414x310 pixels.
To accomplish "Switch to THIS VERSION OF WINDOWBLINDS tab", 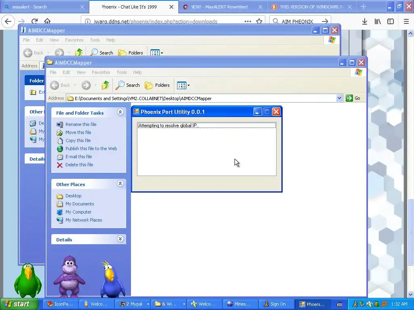I will [x=312, y=7].
